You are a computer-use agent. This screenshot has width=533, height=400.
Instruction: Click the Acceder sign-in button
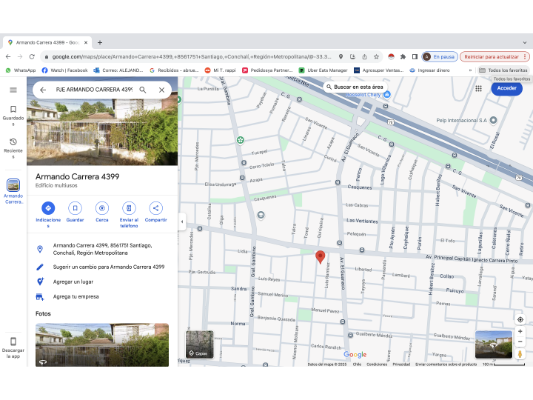pyautogui.click(x=506, y=88)
